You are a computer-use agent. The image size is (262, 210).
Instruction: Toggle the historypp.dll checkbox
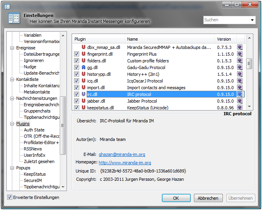click(x=76, y=74)
